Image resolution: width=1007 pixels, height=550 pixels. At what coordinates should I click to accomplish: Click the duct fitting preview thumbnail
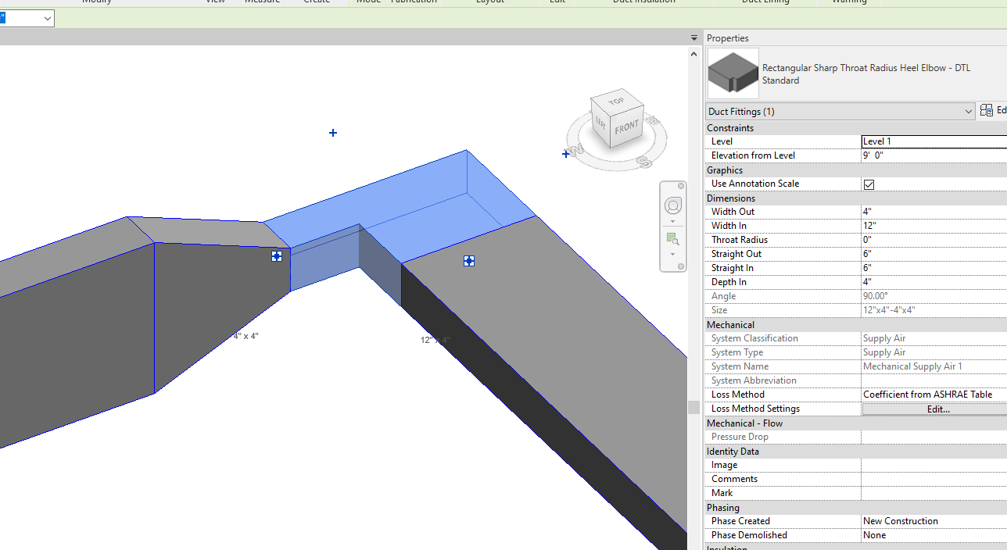point(733,73)
